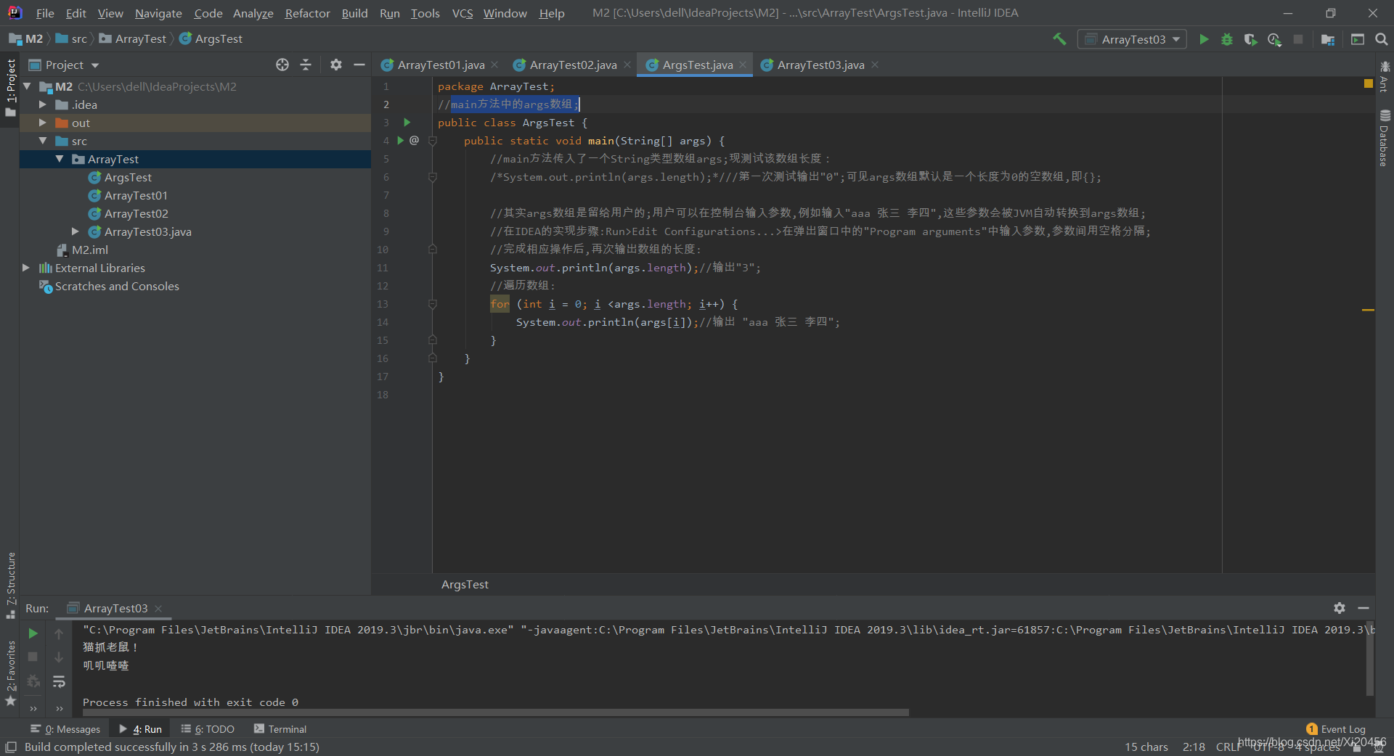Toggle the Structure side tab
This screenshot has height=756, width=1394.
(x=10, y=585)
